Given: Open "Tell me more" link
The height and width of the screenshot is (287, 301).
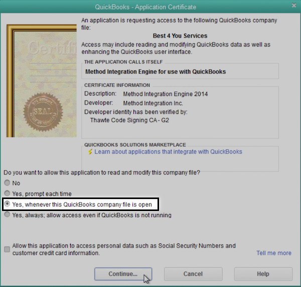Looking at the screenshot, I should coord(274,253).
